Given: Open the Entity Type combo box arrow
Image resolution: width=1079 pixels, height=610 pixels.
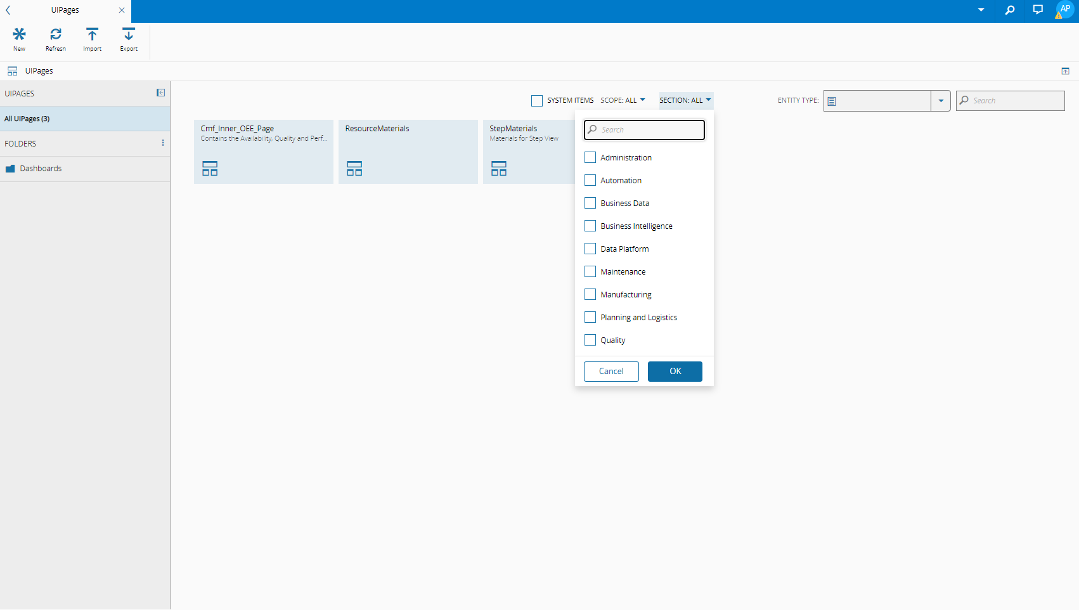Looking at the screenshot, I should click(x=941, y=101).
